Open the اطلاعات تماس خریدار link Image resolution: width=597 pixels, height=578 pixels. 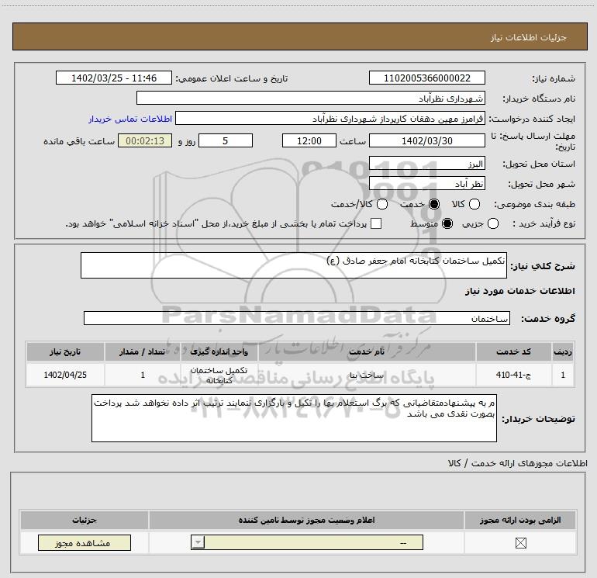[x=130, y=119]
